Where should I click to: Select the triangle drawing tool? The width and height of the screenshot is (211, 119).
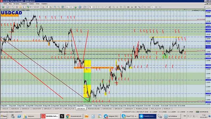point(132,7)
